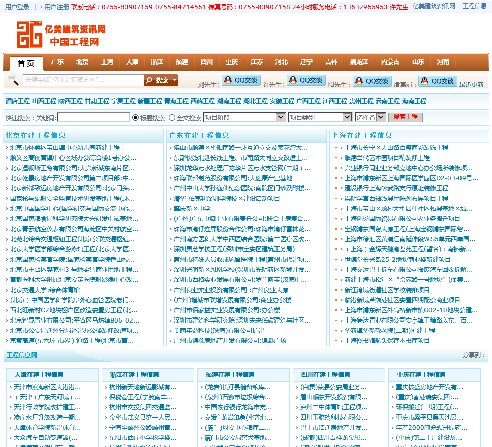Open the 亿美建筑资讯网 link at top right
The width and height of the screenshot is (492, 447).
point(434,6)
